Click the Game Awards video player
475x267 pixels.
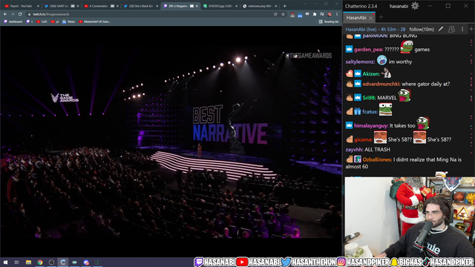click(171, 142)
